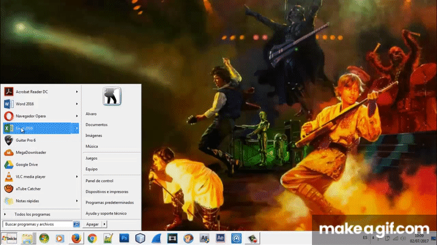
Task: Open Google Drive from Start menu
Action: 41,164
